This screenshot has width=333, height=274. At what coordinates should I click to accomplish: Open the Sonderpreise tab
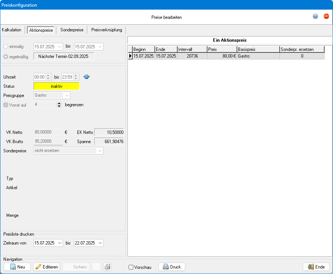tap(72, 30)
